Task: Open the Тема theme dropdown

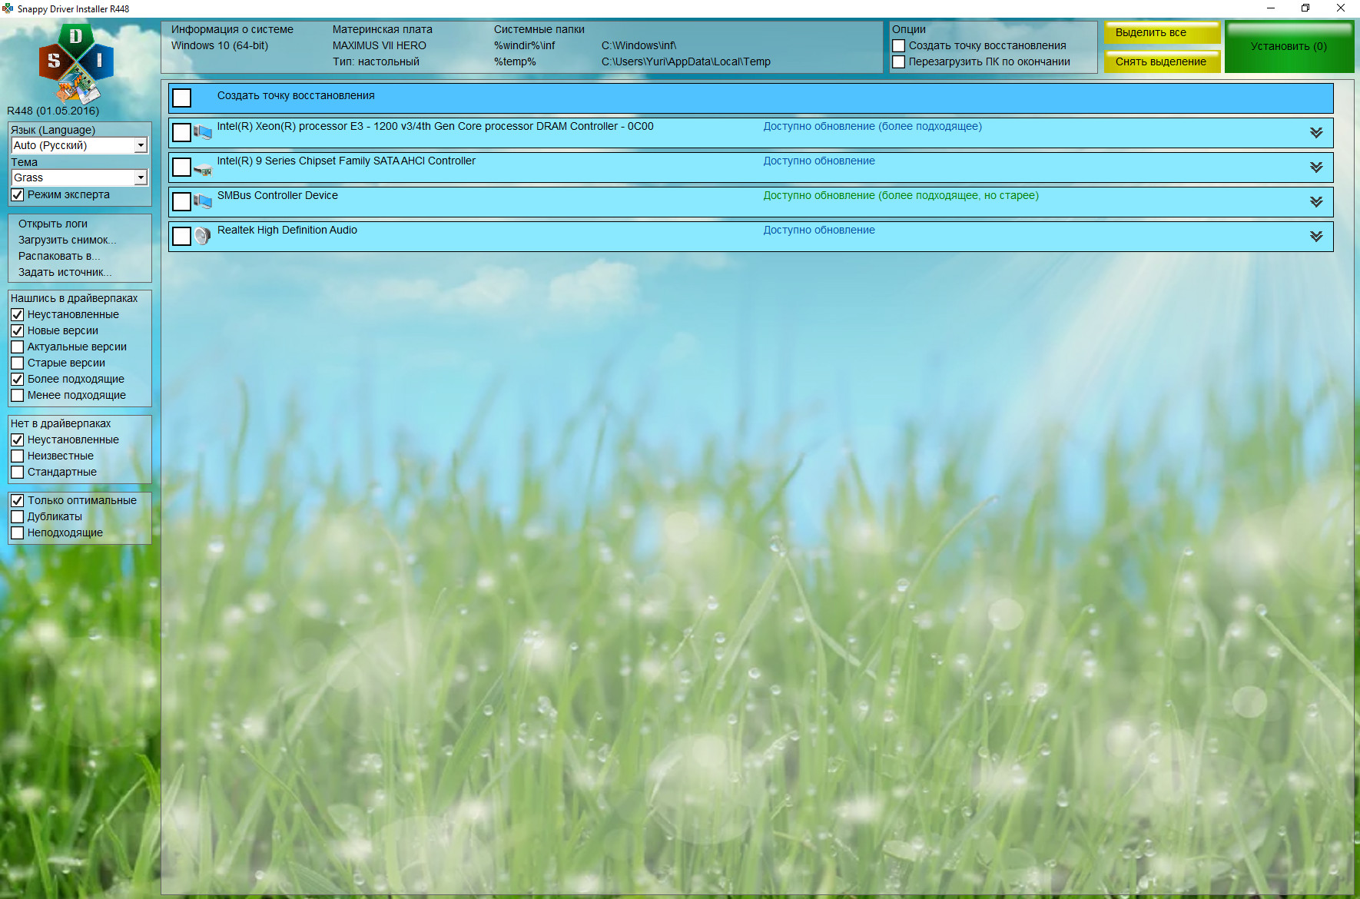Action: click(141, 177)
